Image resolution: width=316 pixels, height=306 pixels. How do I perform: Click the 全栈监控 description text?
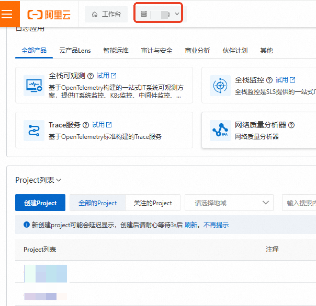[x=275, y=92]
